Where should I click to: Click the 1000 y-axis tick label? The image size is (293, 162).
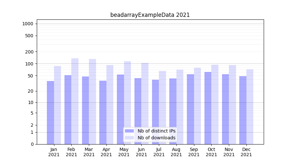pos(27,24)
